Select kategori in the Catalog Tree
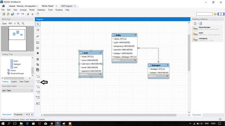Screen dimensions: 225x126 pyautogui.click(x=17, y=64)
